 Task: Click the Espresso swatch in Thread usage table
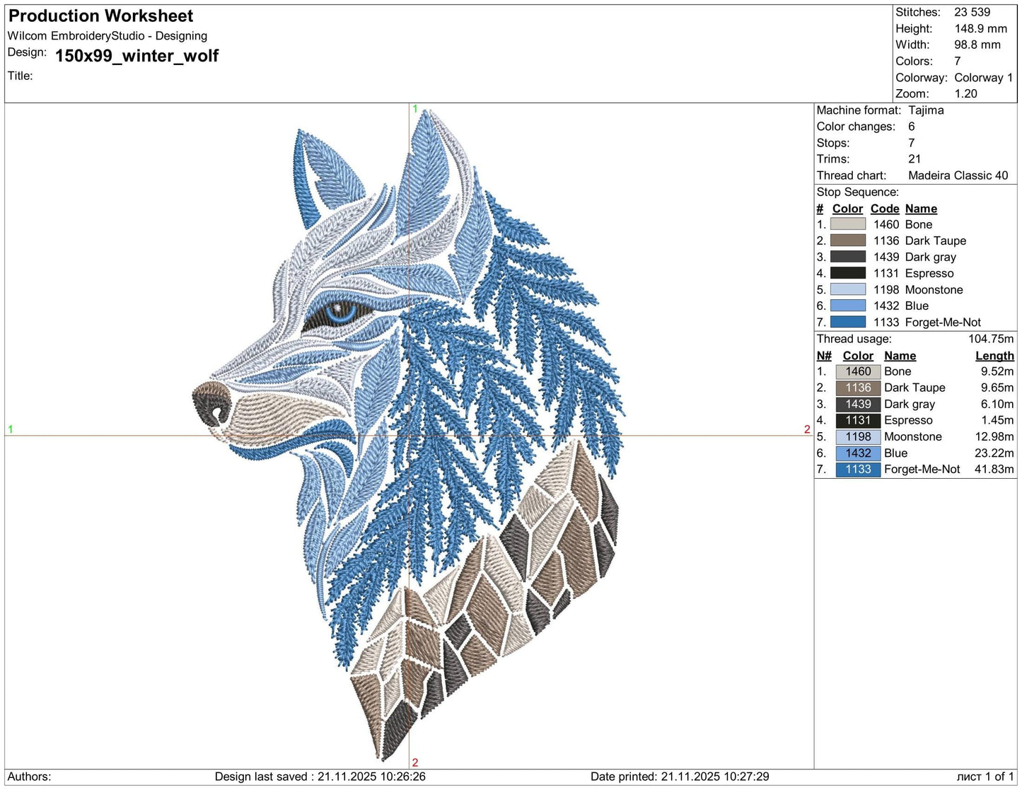(x=857, y=420)
